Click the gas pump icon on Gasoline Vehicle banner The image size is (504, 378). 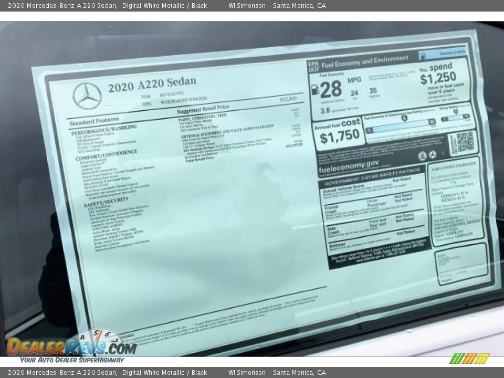pyautogui.click(x=423, y=56)
